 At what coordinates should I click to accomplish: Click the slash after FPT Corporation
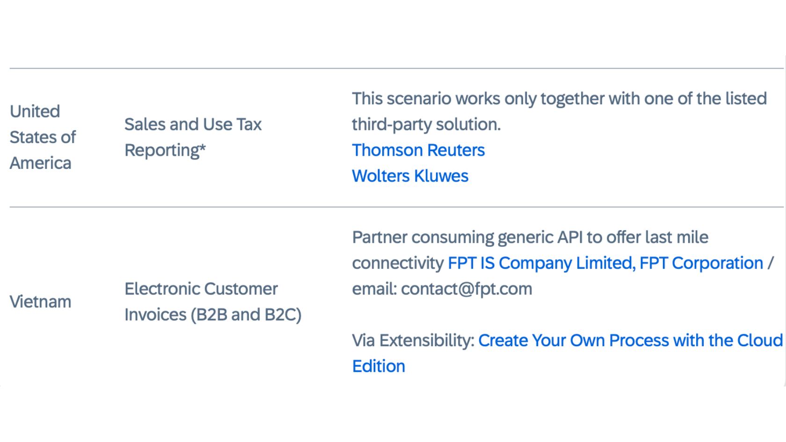pos(770,263)
